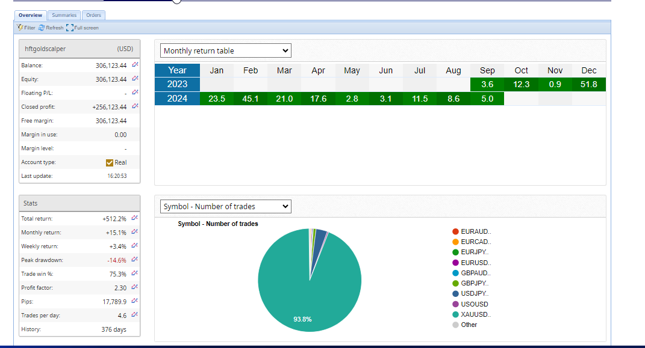Toggle the XAUUSD legend entry
The height and width of the screenshot is (348, 645).
[x=474, y=314]
